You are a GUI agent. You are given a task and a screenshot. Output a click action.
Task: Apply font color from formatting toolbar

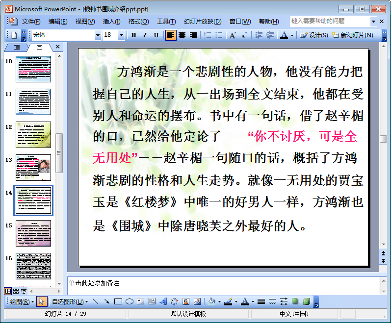point(284,35)
